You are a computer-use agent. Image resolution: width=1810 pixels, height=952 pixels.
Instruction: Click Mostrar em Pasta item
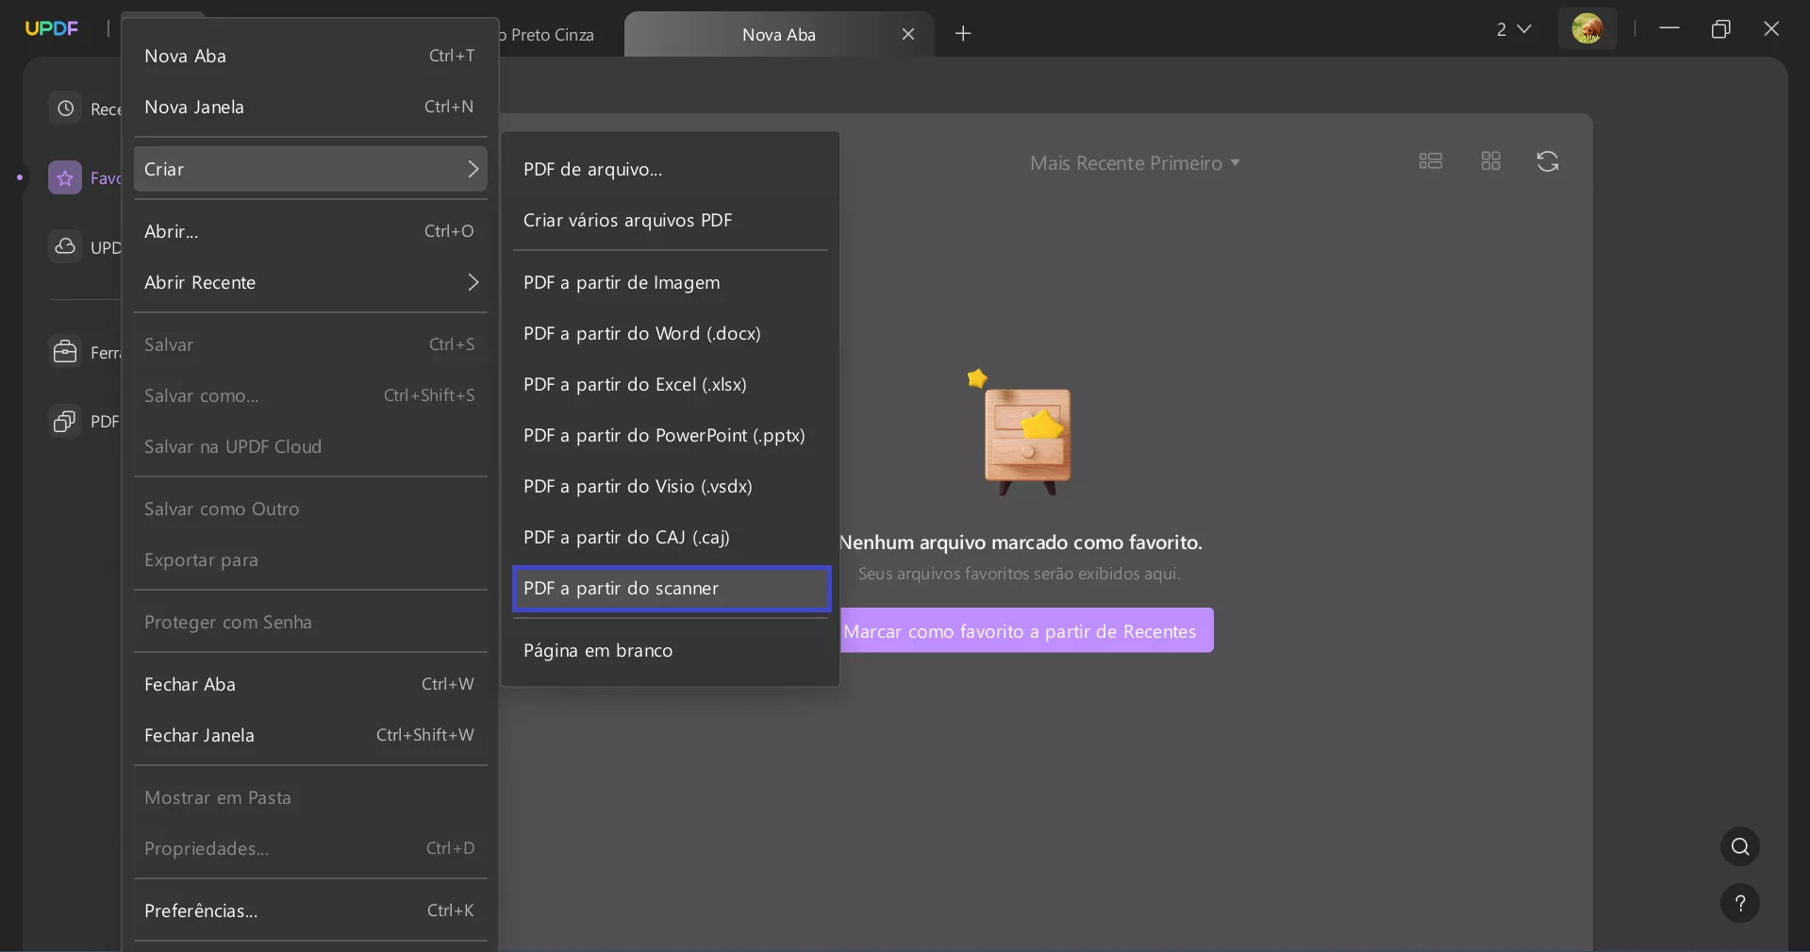310,797
